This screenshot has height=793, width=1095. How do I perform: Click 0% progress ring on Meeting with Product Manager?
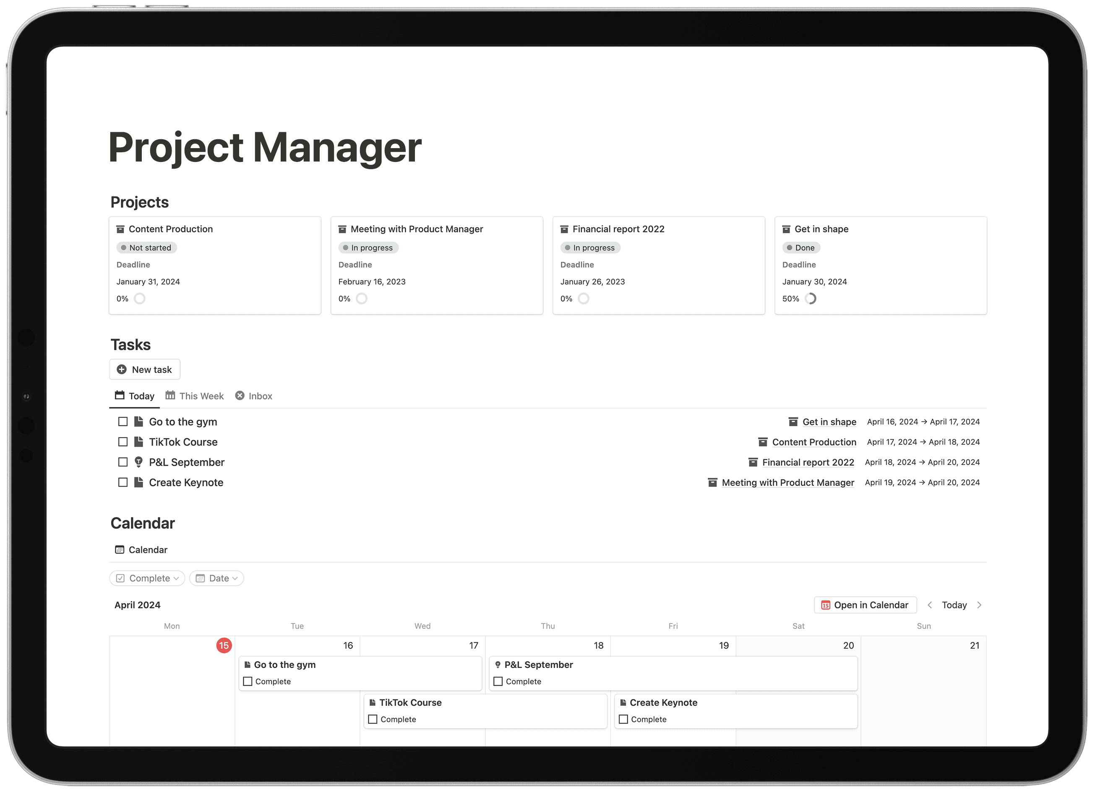[x=362, y=298]
